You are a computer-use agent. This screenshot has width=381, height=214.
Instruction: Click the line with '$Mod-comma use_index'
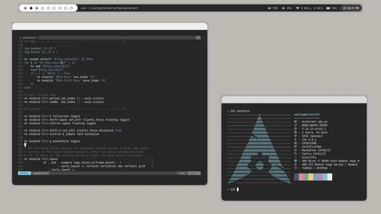(64, 102)
